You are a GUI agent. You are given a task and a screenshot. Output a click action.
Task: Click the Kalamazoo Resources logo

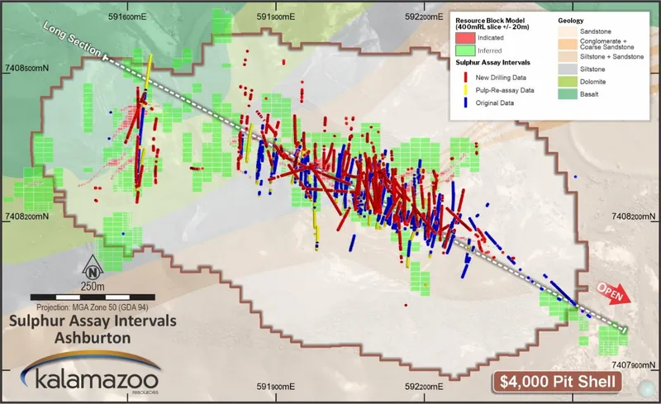[91, 373]
